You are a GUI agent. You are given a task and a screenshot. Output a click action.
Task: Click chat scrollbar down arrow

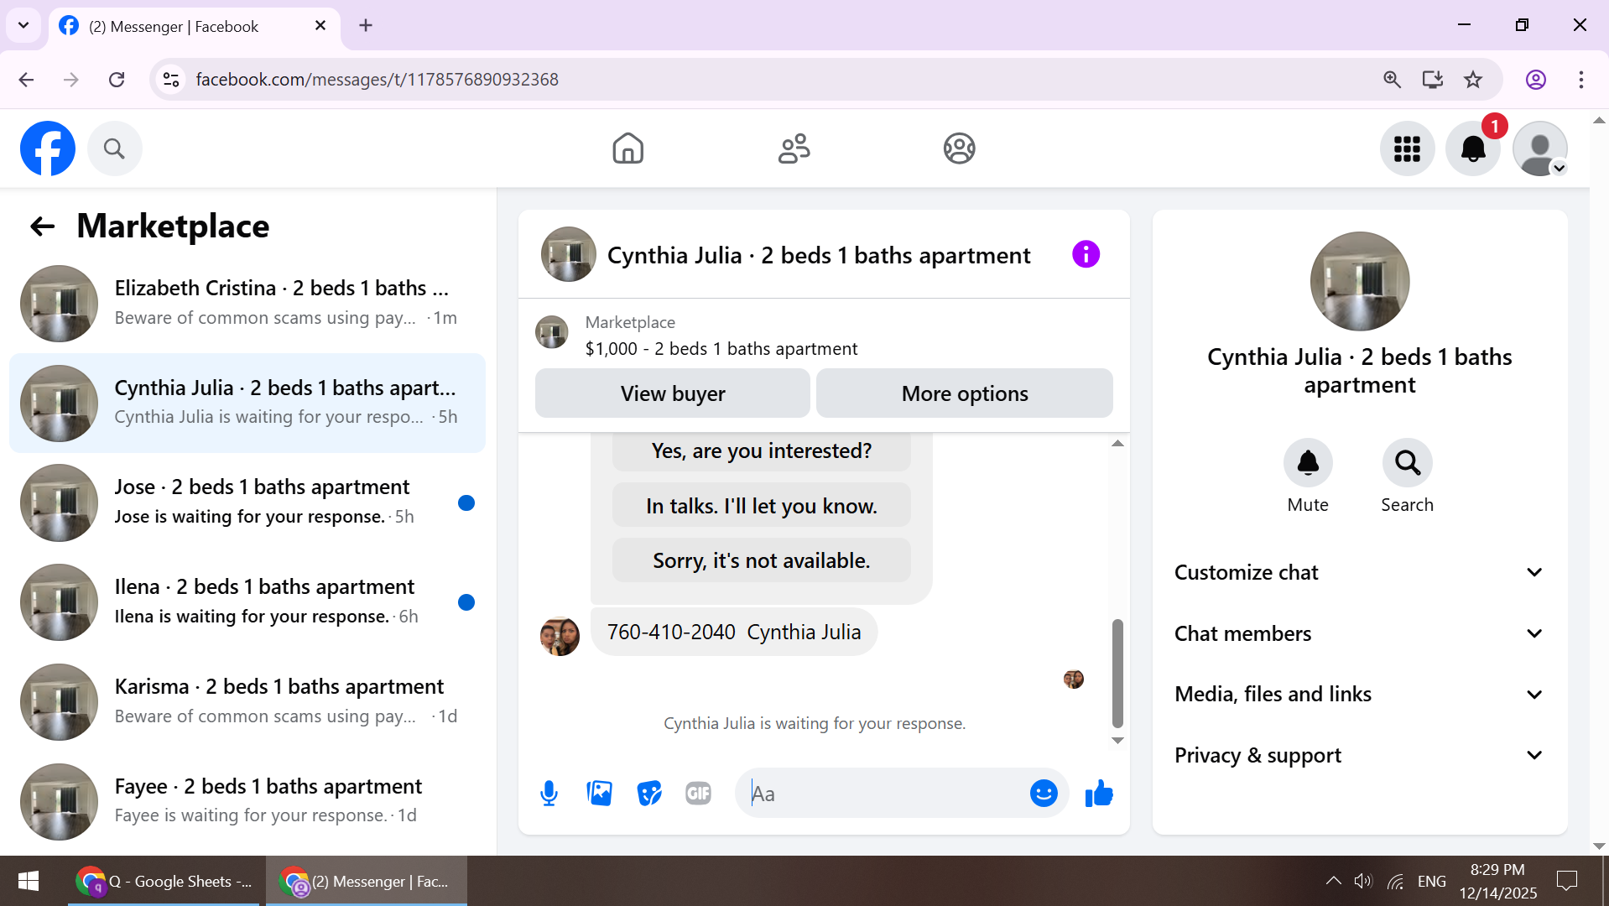1117,740
